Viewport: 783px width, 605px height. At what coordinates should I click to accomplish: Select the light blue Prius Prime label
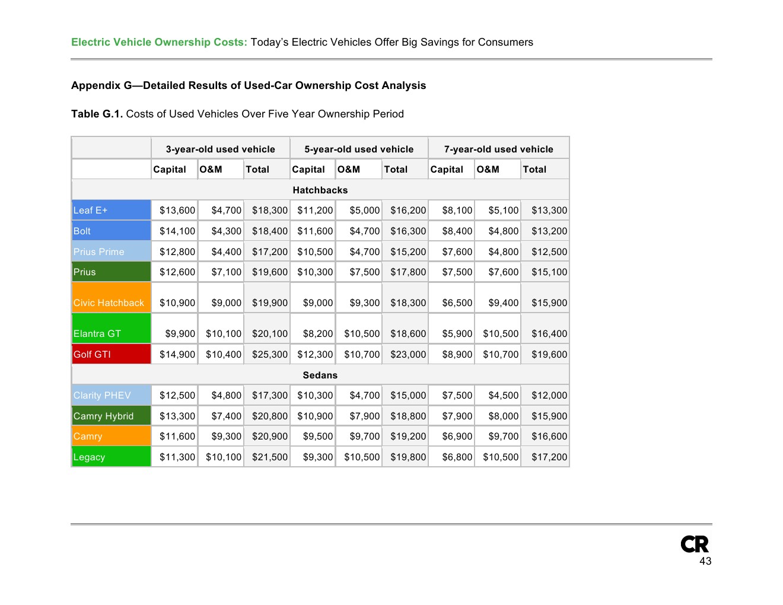(111, 251)
